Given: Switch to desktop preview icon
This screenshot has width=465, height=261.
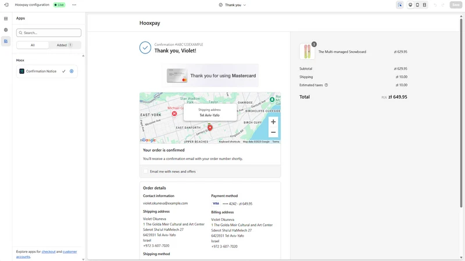Looking at the screenshot, I should [410, 5].
